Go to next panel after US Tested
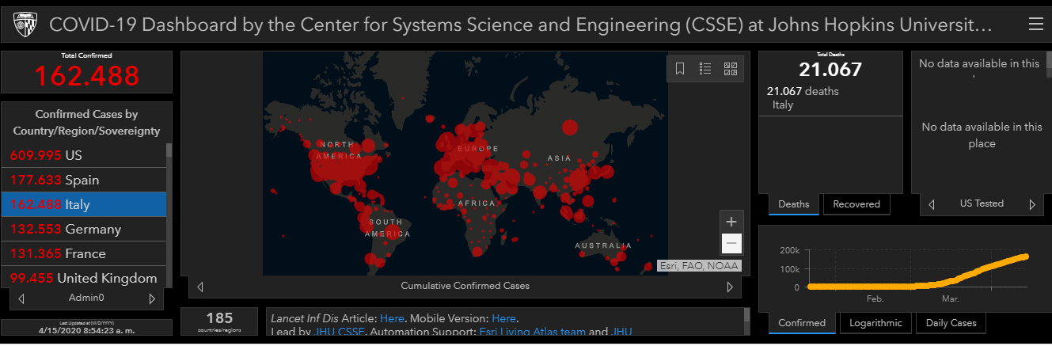The image size is (1052, 346). (1031, 204)
